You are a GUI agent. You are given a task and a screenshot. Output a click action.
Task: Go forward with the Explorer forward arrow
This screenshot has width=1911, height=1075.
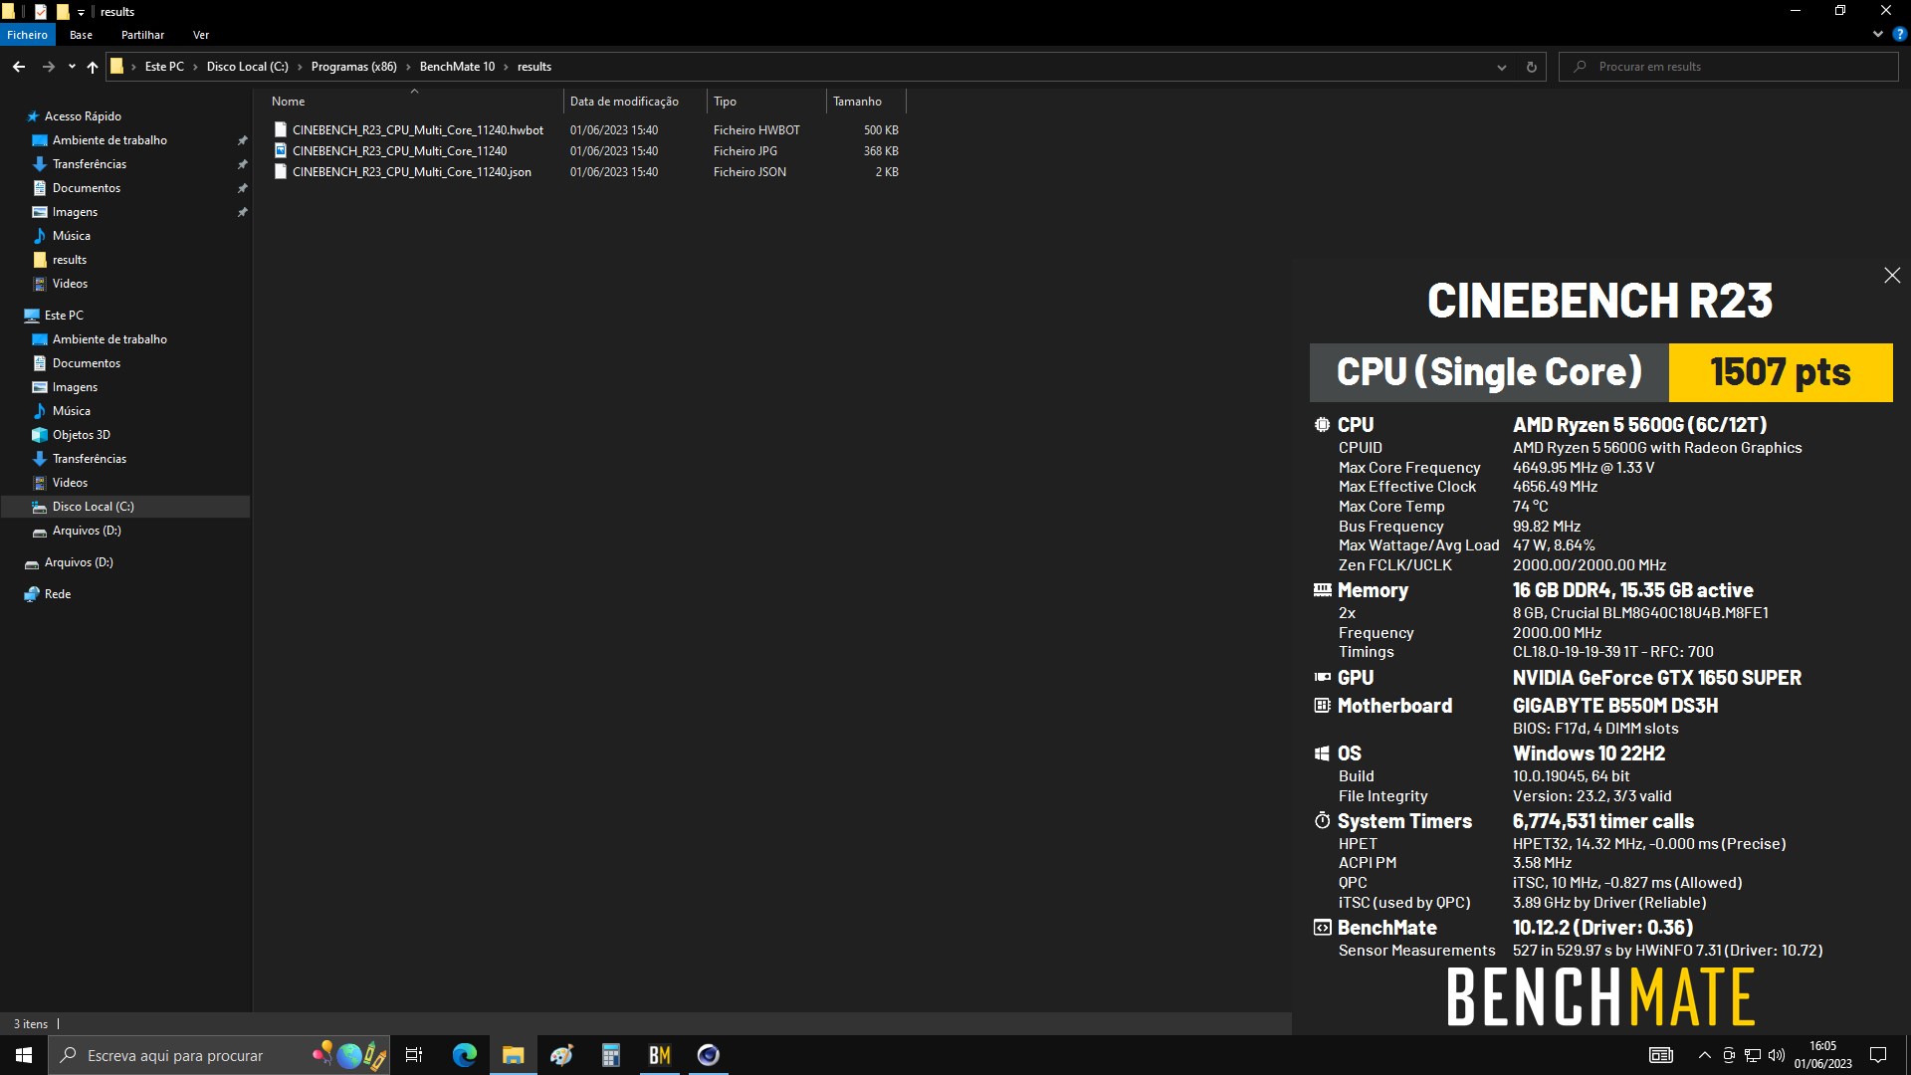[48, 67]
